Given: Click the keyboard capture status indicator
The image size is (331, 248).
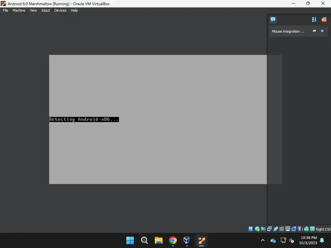Looking at the screenshot, I should [313, 229].
